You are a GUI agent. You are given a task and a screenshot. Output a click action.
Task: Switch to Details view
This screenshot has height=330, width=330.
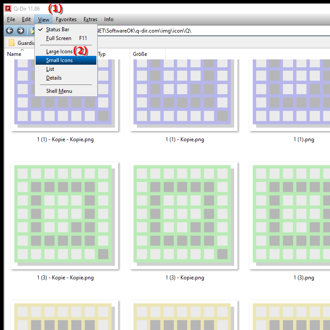66,78
